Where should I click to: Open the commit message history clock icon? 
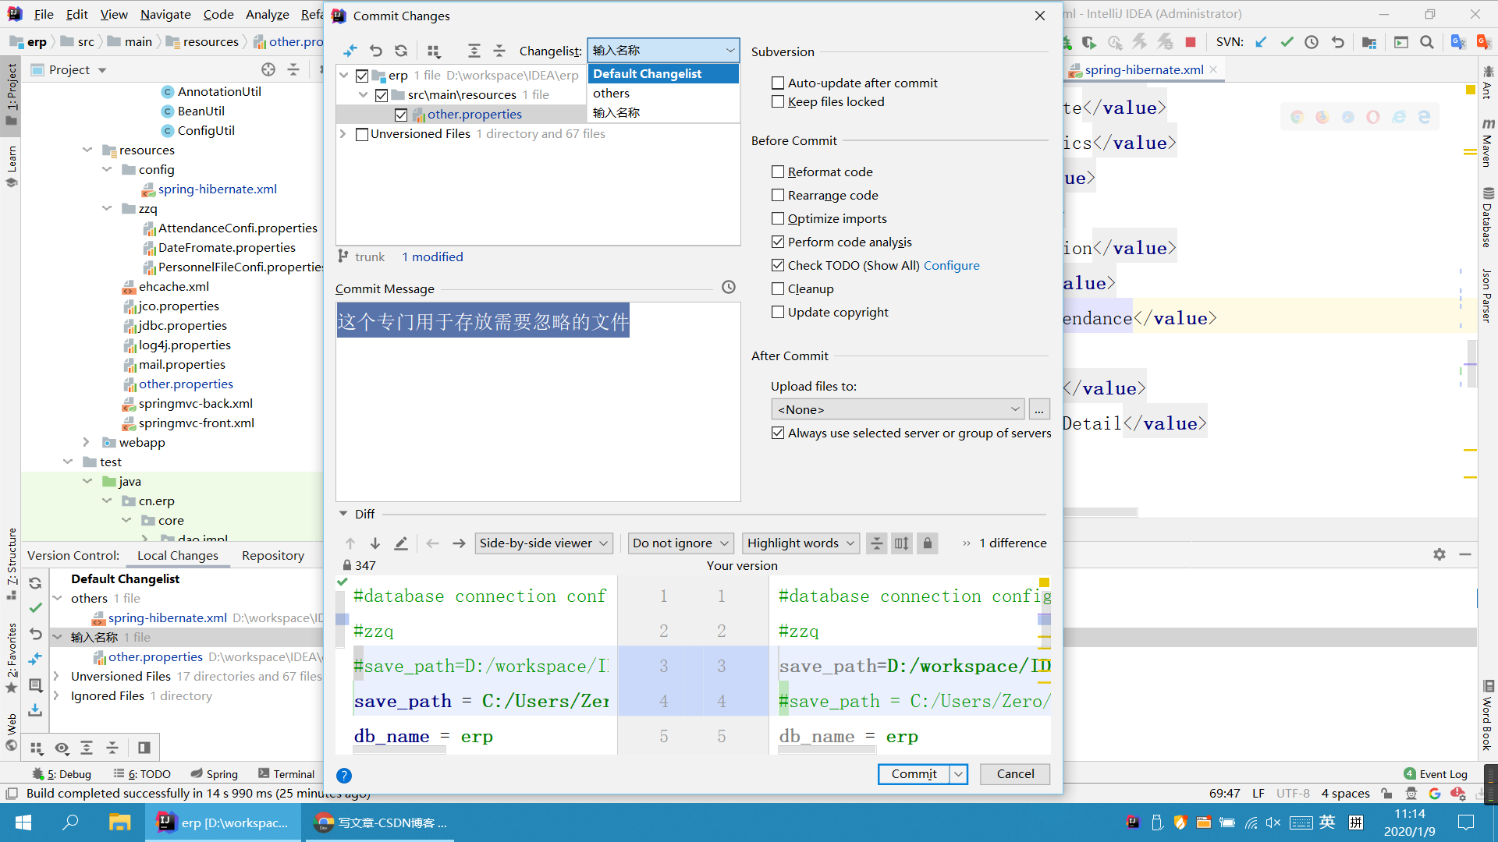click(x=729, y=288)
